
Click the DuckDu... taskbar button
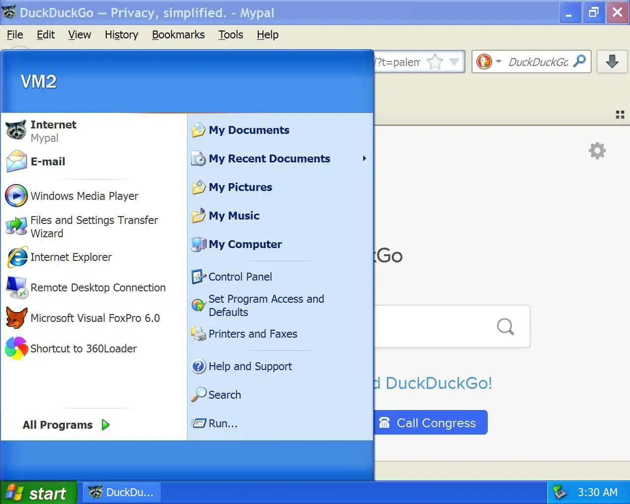click(x=122, y=492)
